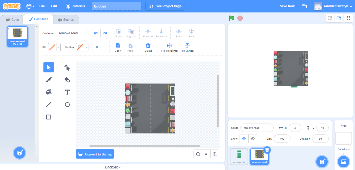This screenshot has height=170, width=355.
Task: Switch to the Eraser tool
Action: tap(67, 80)
